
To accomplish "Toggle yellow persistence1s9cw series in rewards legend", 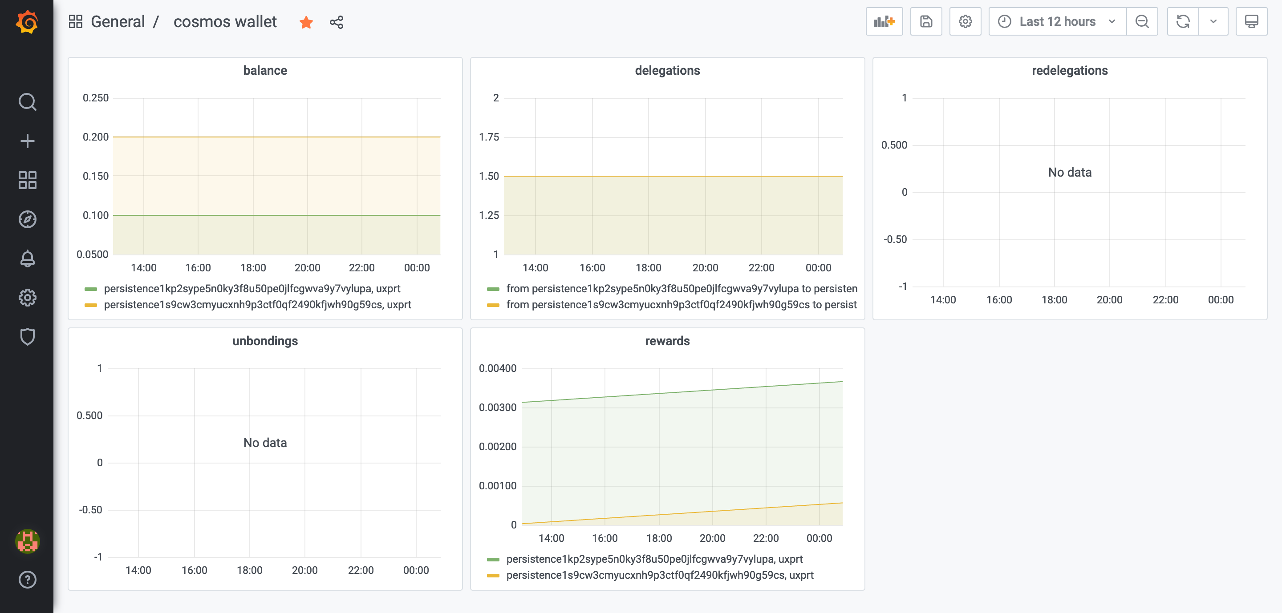I will tap(659, 575).
